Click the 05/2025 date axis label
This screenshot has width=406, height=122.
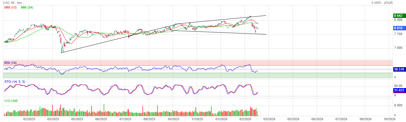(77, 119)
